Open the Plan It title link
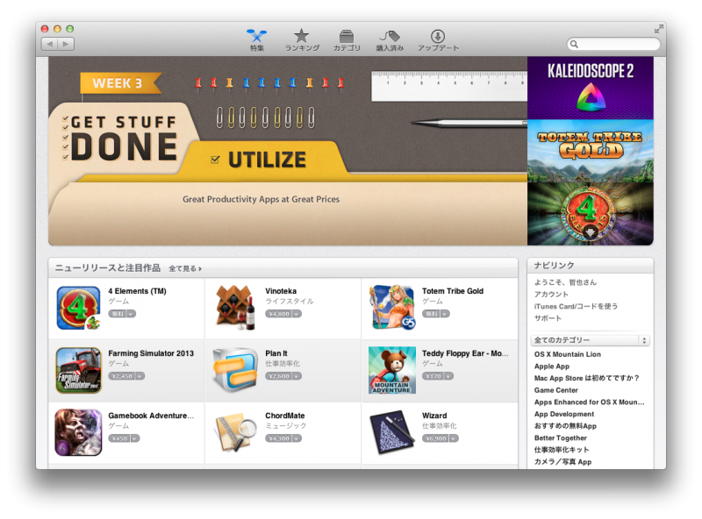The image size is (702, 519). click(x=276, y=353)
